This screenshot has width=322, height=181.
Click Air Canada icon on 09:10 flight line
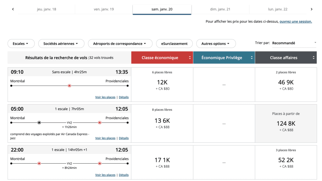[69, 86]
